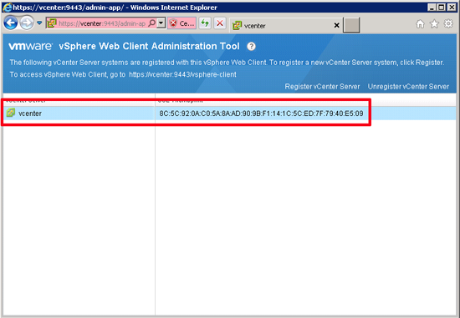Screen dimensions: 460x318
Task: Open the recent pages dropdown arrow
Action: tap(39, 23)
